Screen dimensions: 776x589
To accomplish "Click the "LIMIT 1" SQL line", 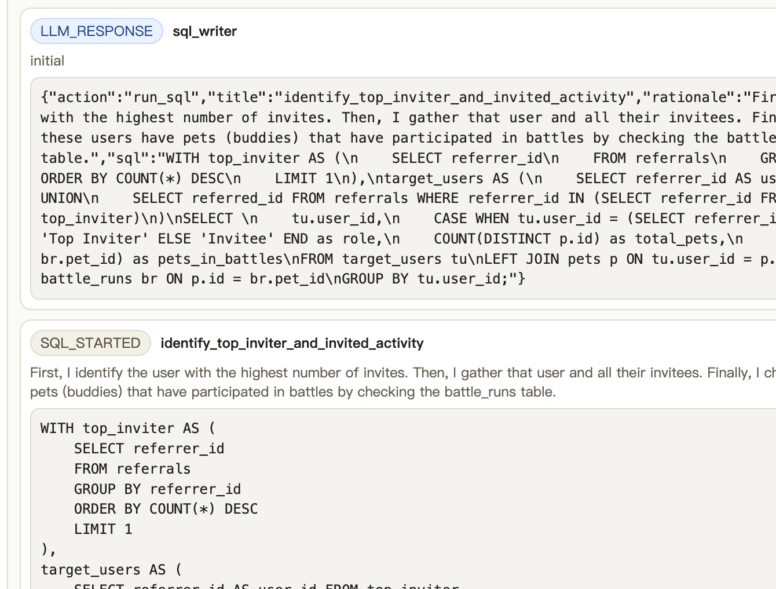I will (x=103, y=529).
